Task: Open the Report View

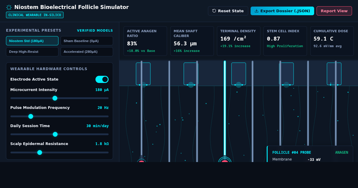Action: [x=334, y=11]
